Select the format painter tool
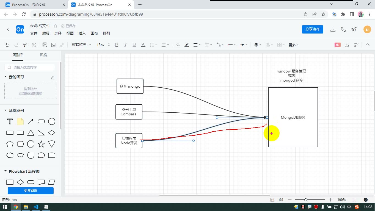 click(25, 45)
